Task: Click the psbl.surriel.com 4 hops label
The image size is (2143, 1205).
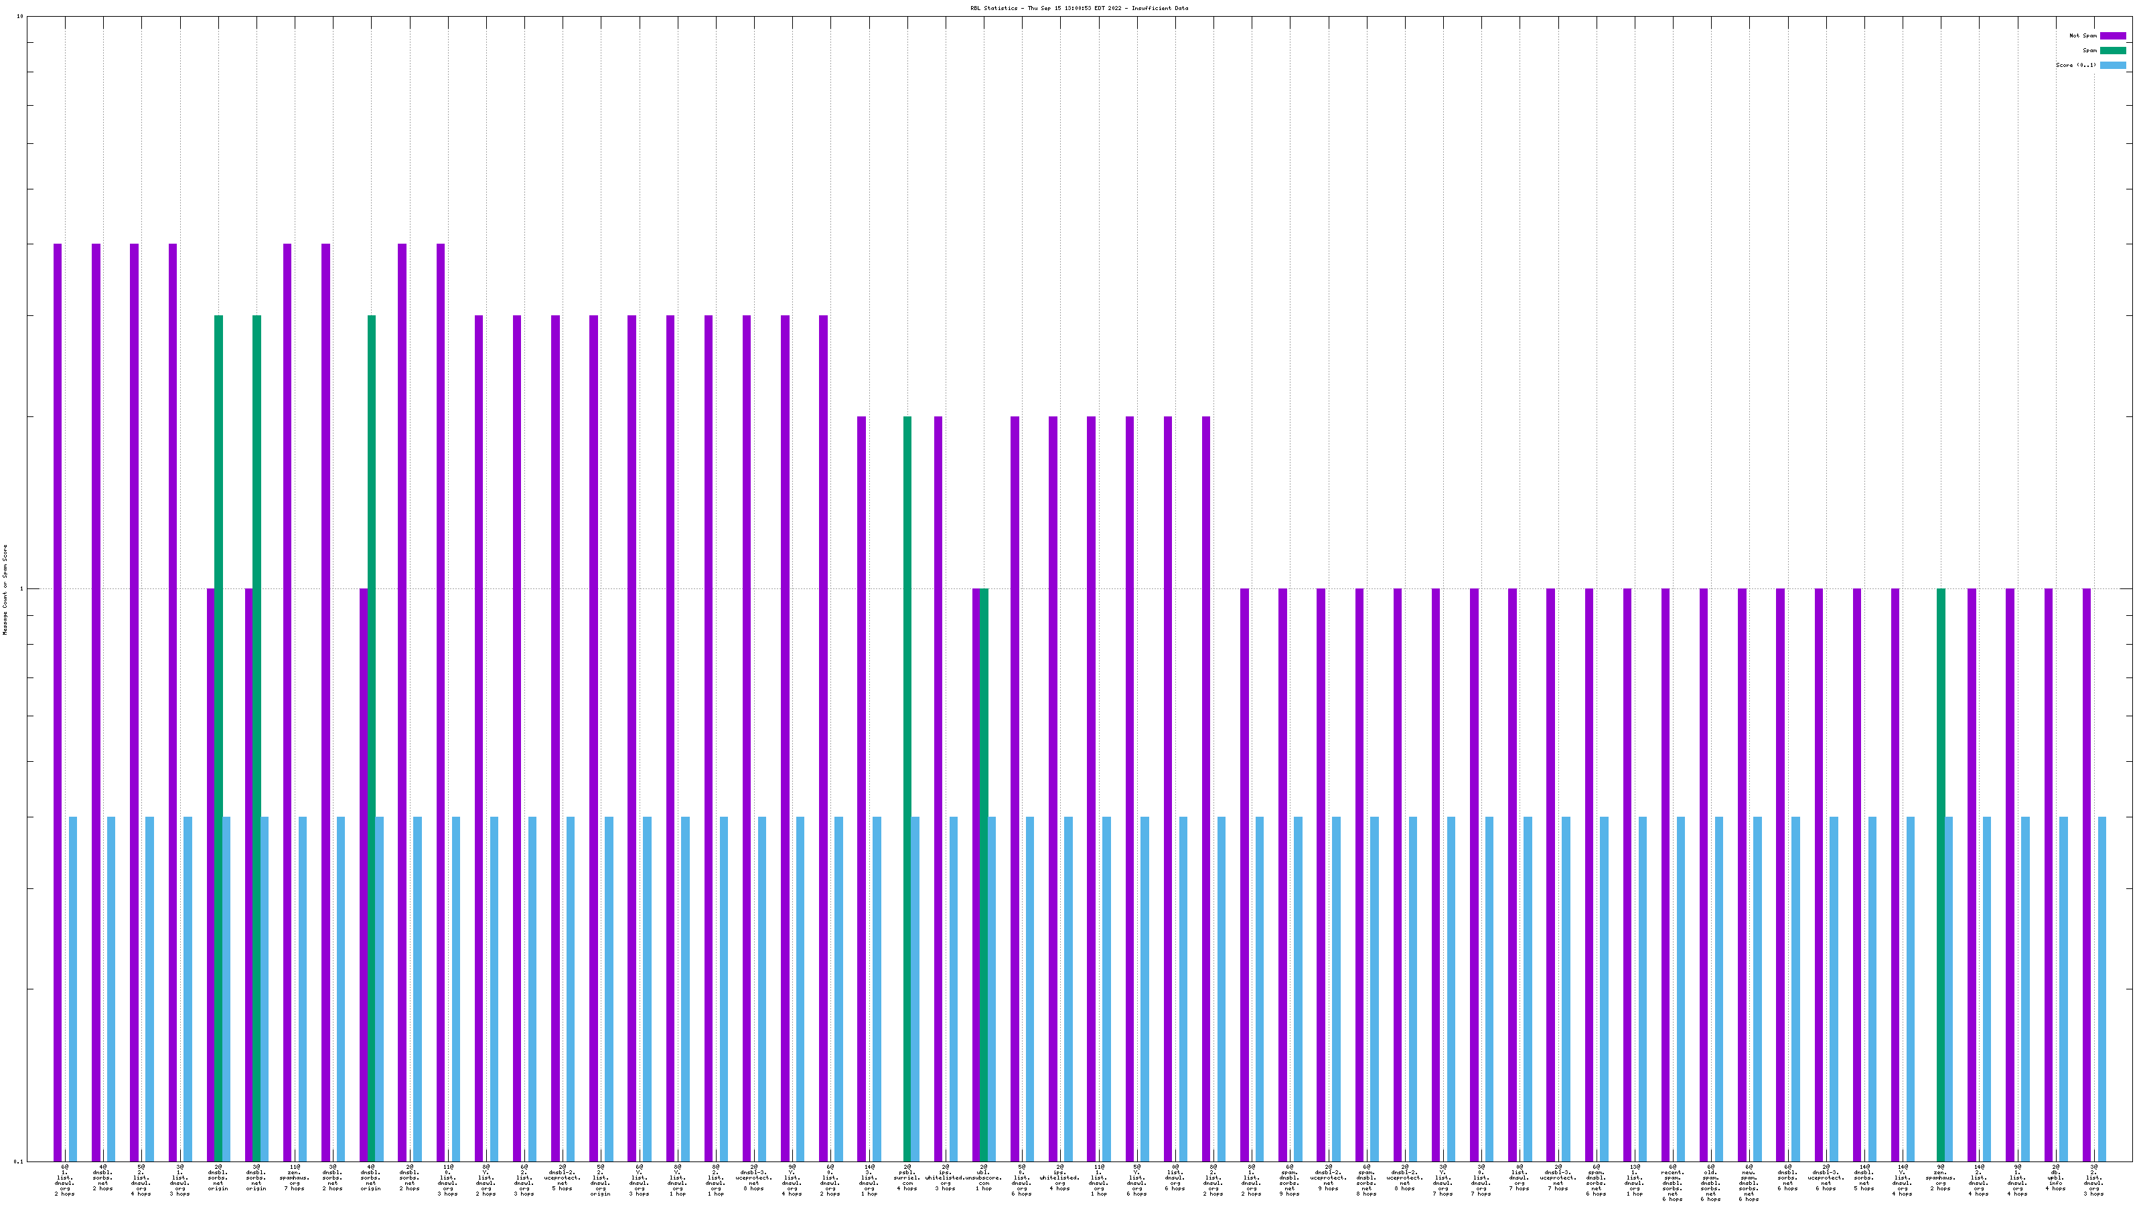Action: coord(907,1178)
